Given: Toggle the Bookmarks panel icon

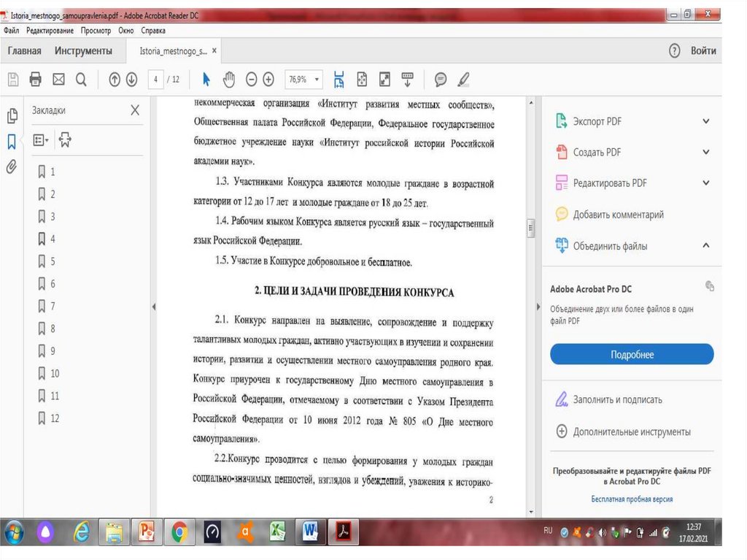Looking at the screenshot, I should coord(12,141).
